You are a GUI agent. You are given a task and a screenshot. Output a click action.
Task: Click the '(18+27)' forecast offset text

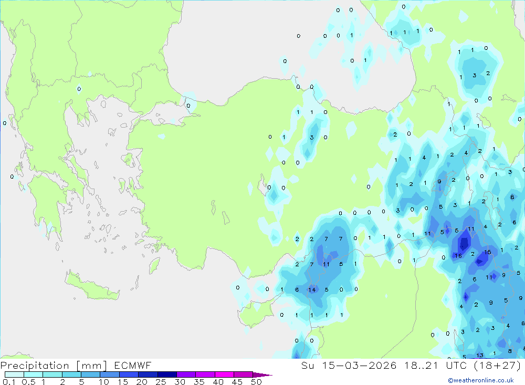tap(498, 365)
